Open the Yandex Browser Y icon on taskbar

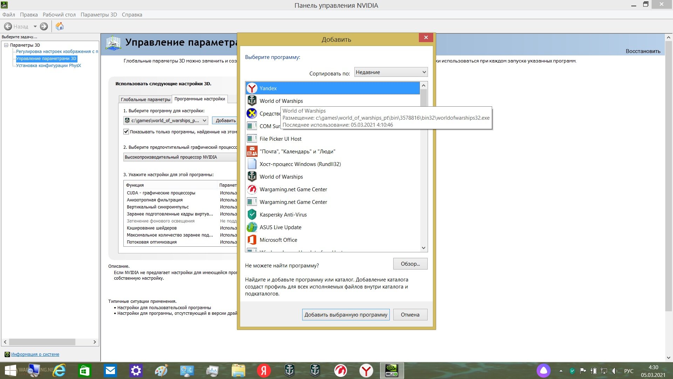click(366, 371)
